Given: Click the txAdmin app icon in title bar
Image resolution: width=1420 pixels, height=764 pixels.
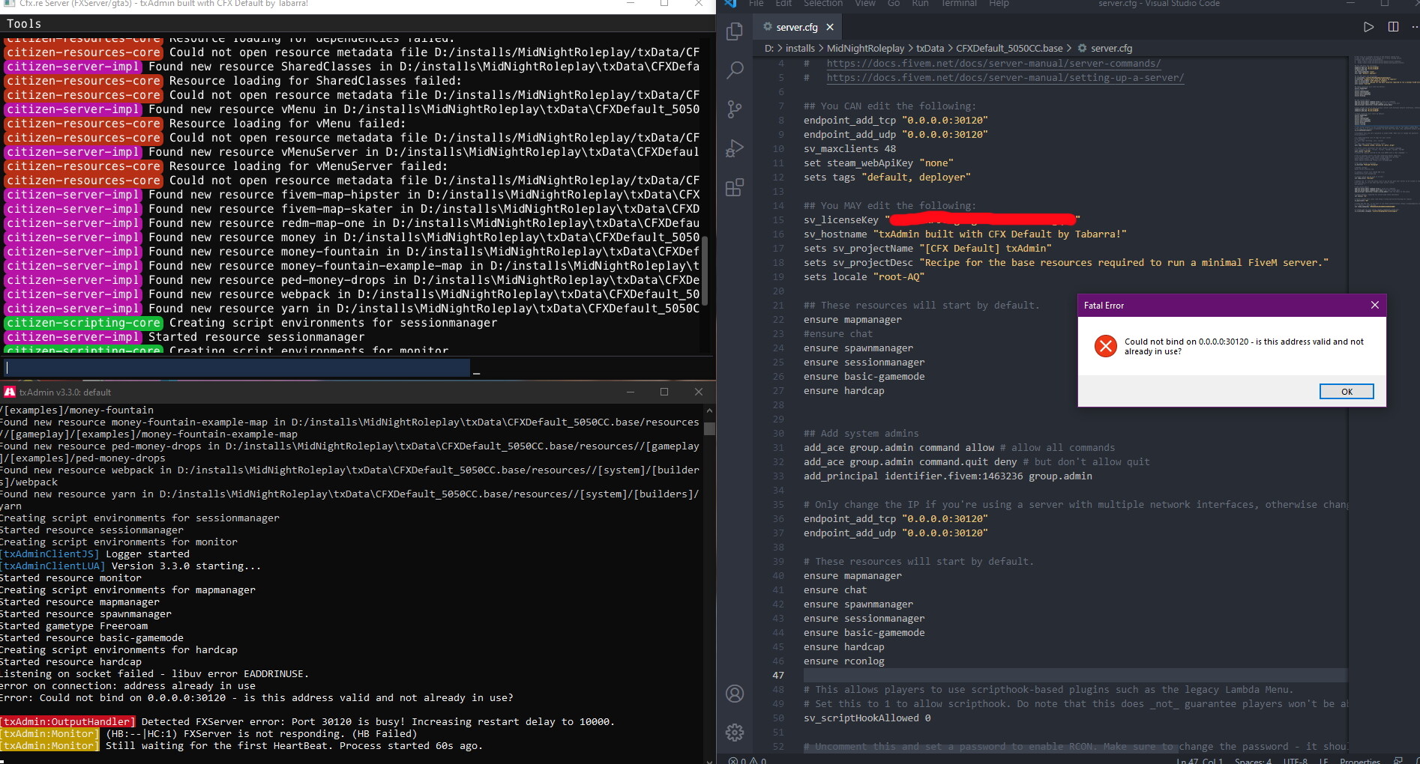Looking at the screenshot, I should pyautogui.click(x=10, y=392).
